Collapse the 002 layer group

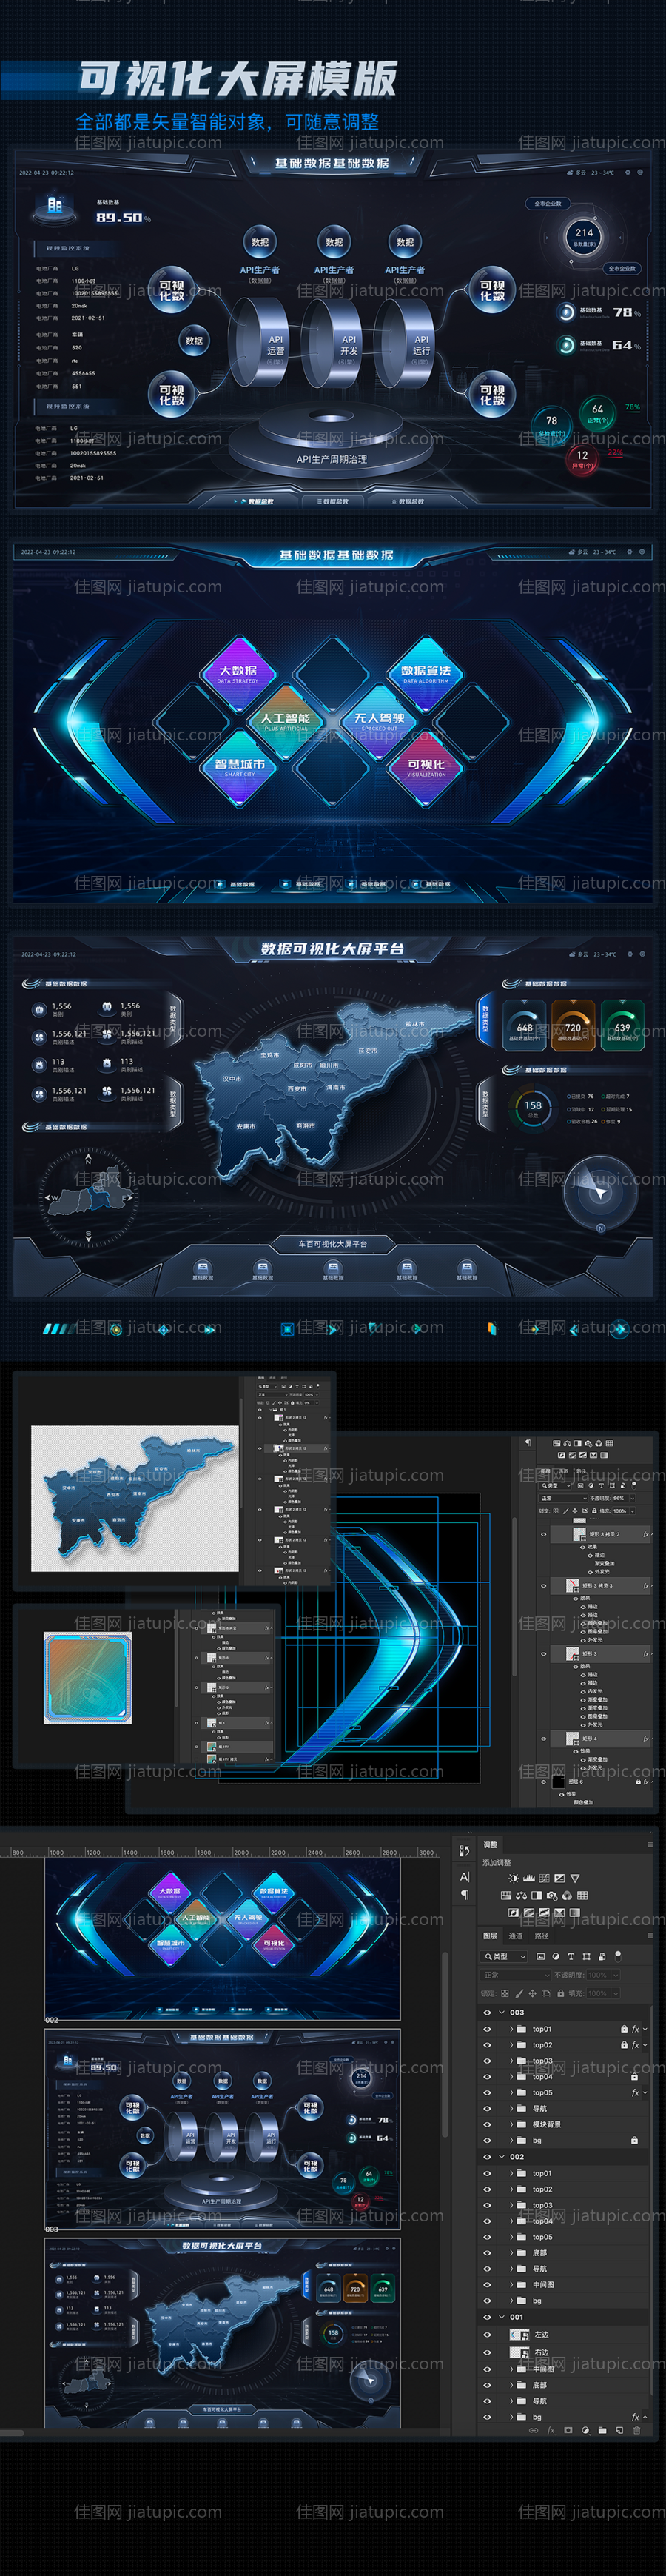(501, 2156)
